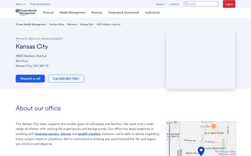The height and width of the screenshot is (156, 251).
Task: Click Kansas City, MO 64112 text
Action: pyautogui.click(x=32, y=66)
